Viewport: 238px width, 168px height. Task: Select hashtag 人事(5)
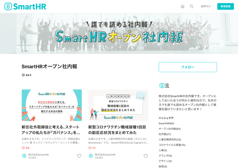pyautogui.click(x=163, y=150)
